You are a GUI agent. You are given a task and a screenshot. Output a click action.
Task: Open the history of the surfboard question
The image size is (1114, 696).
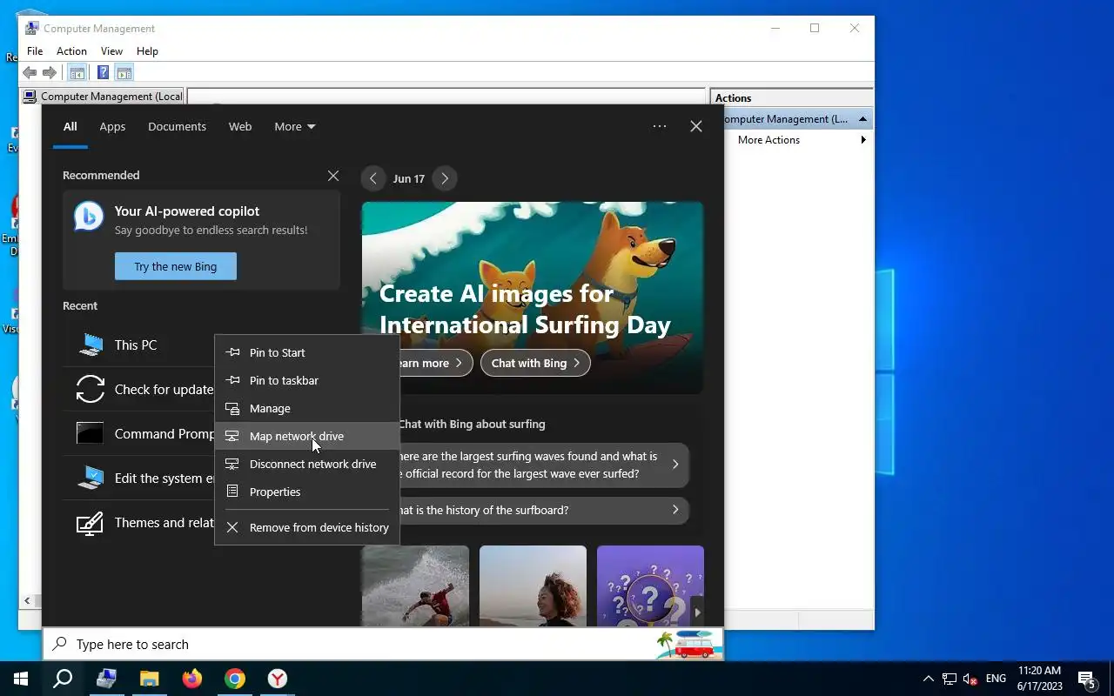pyautogui.click(x=543, y=510)
